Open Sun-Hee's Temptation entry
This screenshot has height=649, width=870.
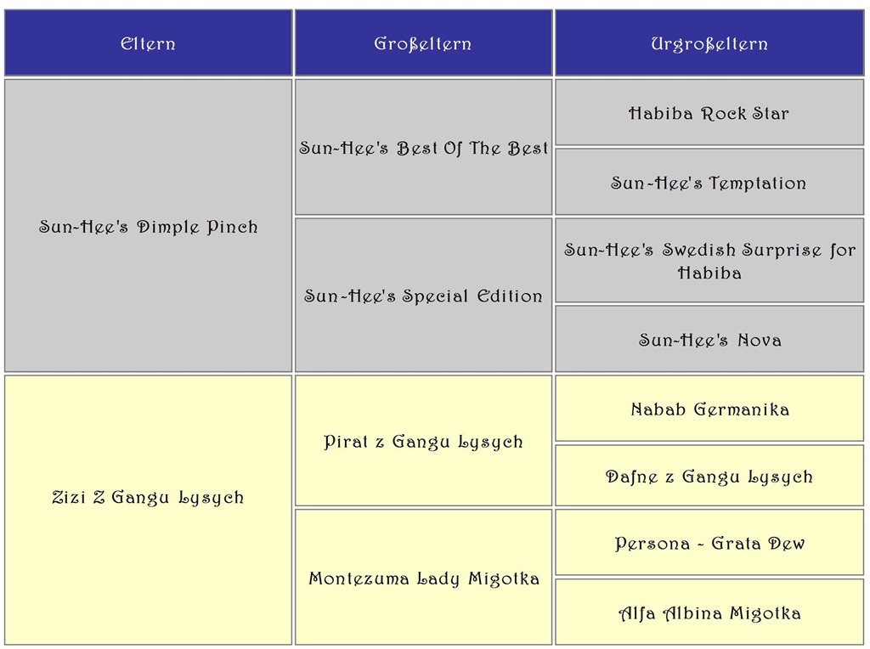click(x=709, y=183)
